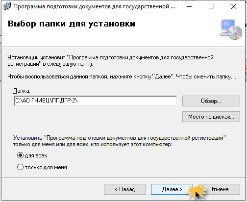Click the 'Папка:' field label

[22, 91]
